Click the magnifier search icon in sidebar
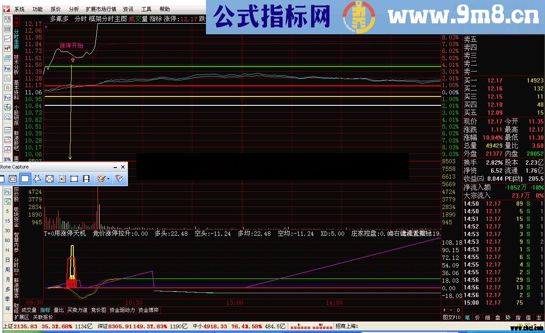This screenshot has width=545, height=333. [x=7, y=117]
